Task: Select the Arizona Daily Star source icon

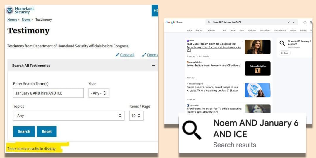Action: point(188,62)
